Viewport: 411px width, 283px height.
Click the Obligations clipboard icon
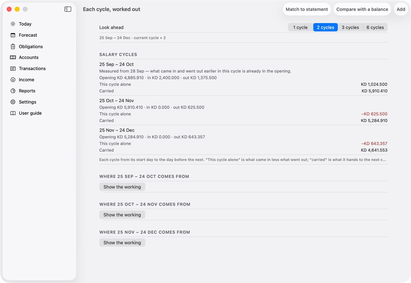pos(13,46)
